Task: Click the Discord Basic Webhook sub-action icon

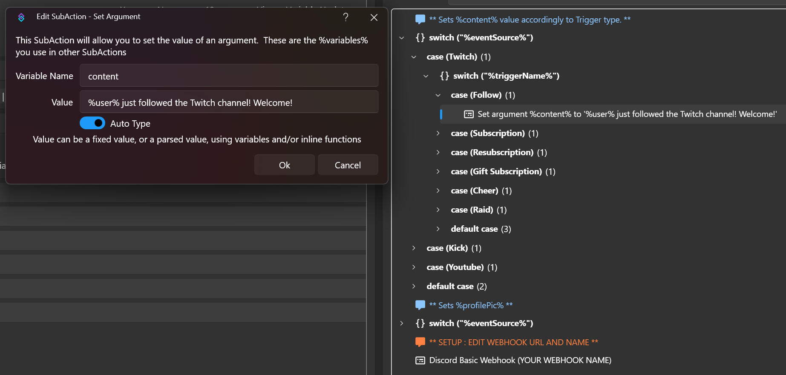Action: 420,361
